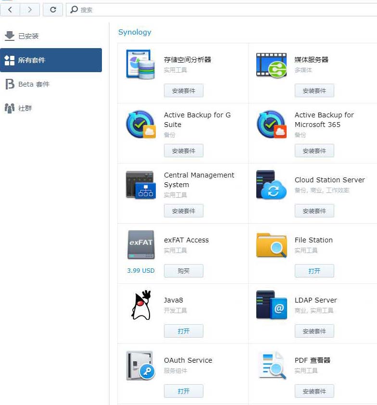Go forward with the right arrow button
Screen dimensions: 377x405
tap(30, 10)
